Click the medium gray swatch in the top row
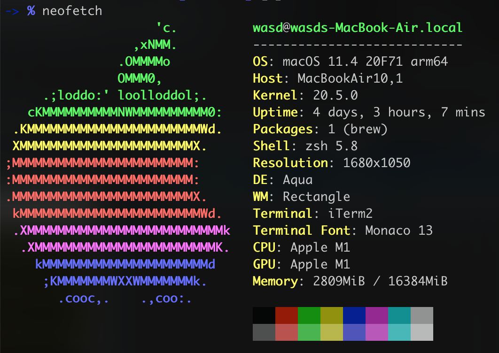The image size is (499, 353). [422, 315]
